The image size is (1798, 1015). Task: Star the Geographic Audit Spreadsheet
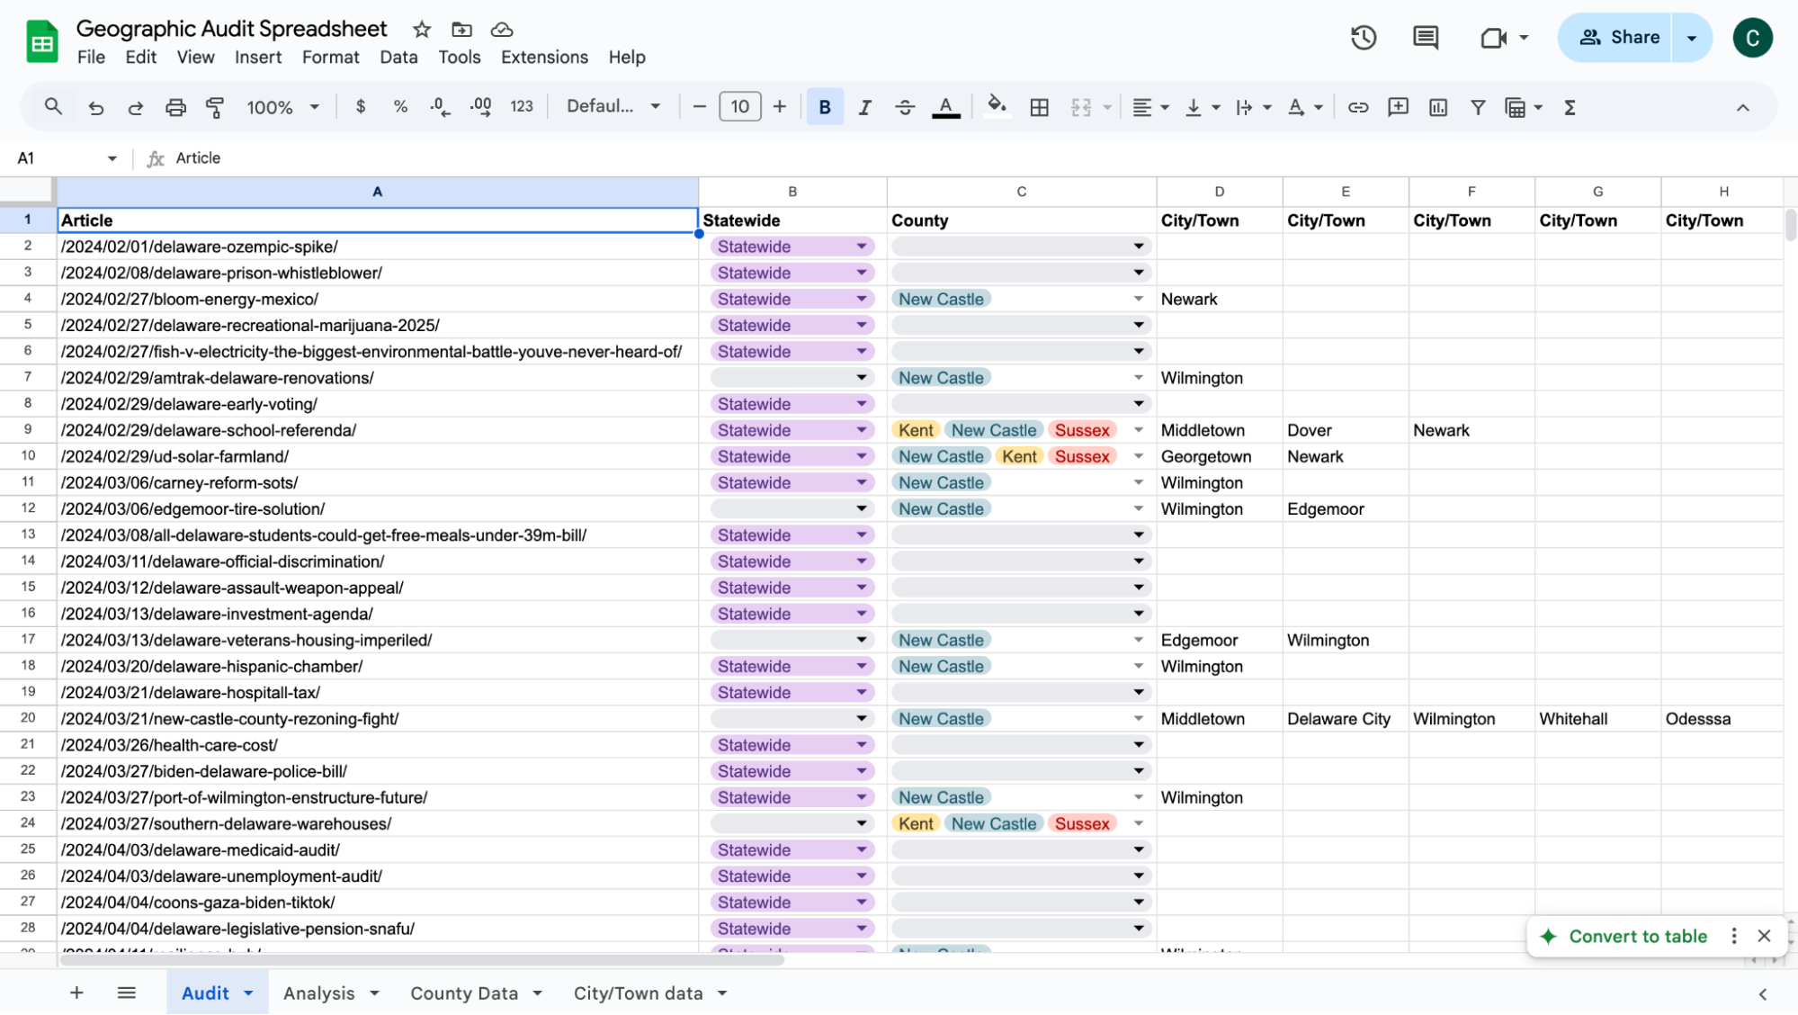coord(422,30)
